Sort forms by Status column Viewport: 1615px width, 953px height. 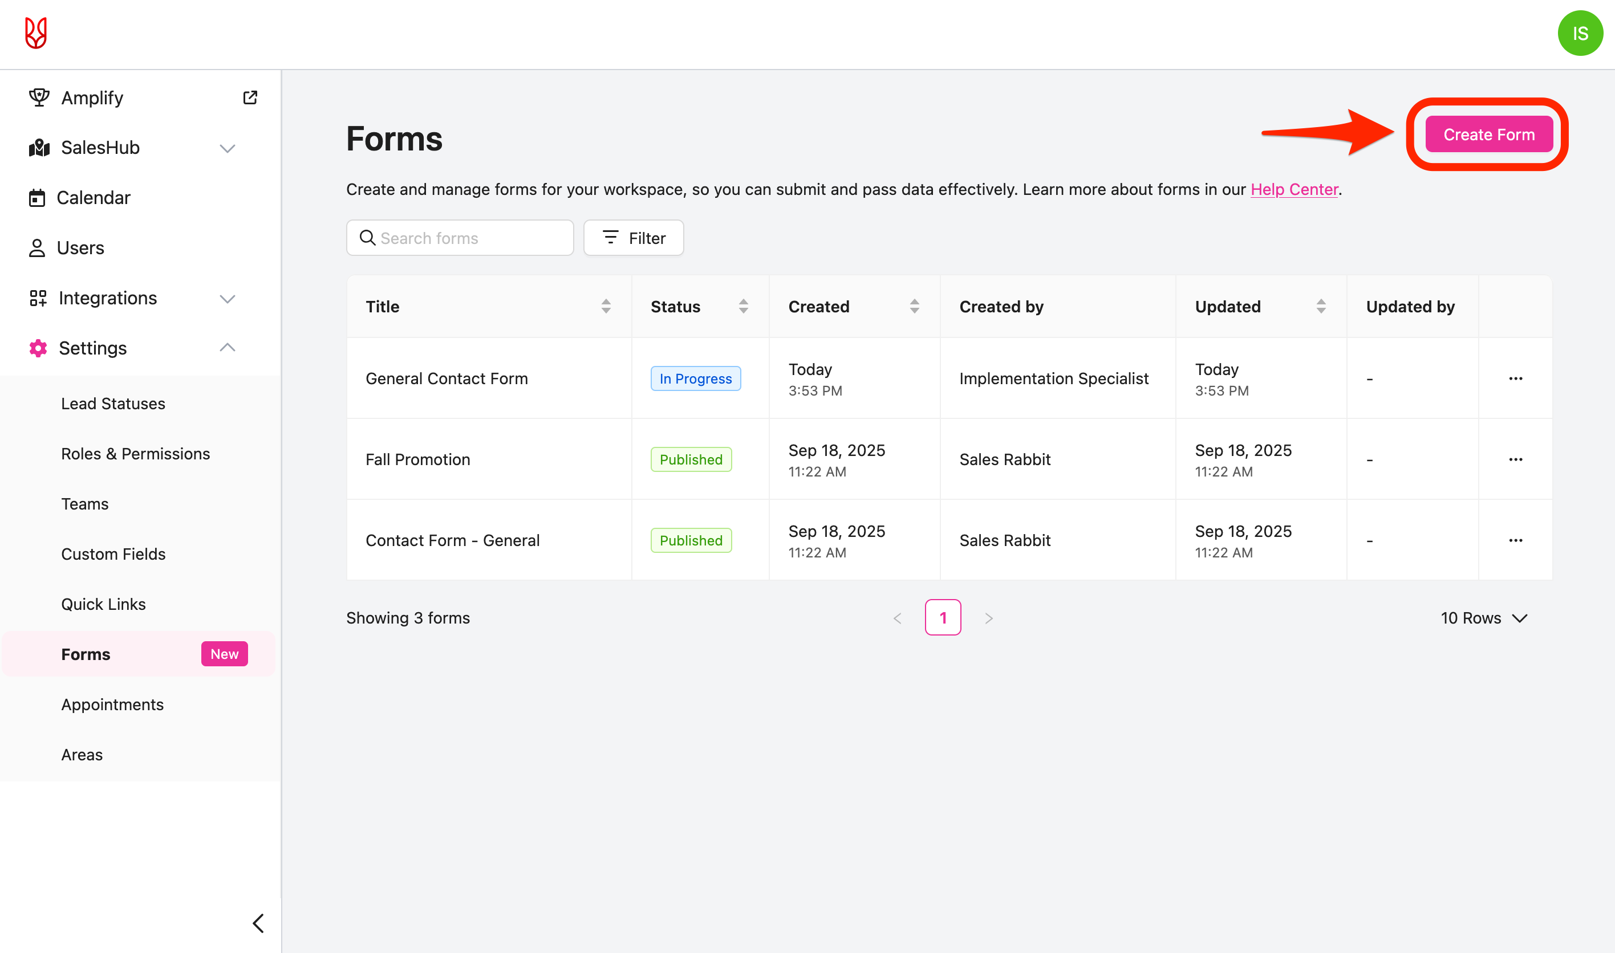[743, 306]
